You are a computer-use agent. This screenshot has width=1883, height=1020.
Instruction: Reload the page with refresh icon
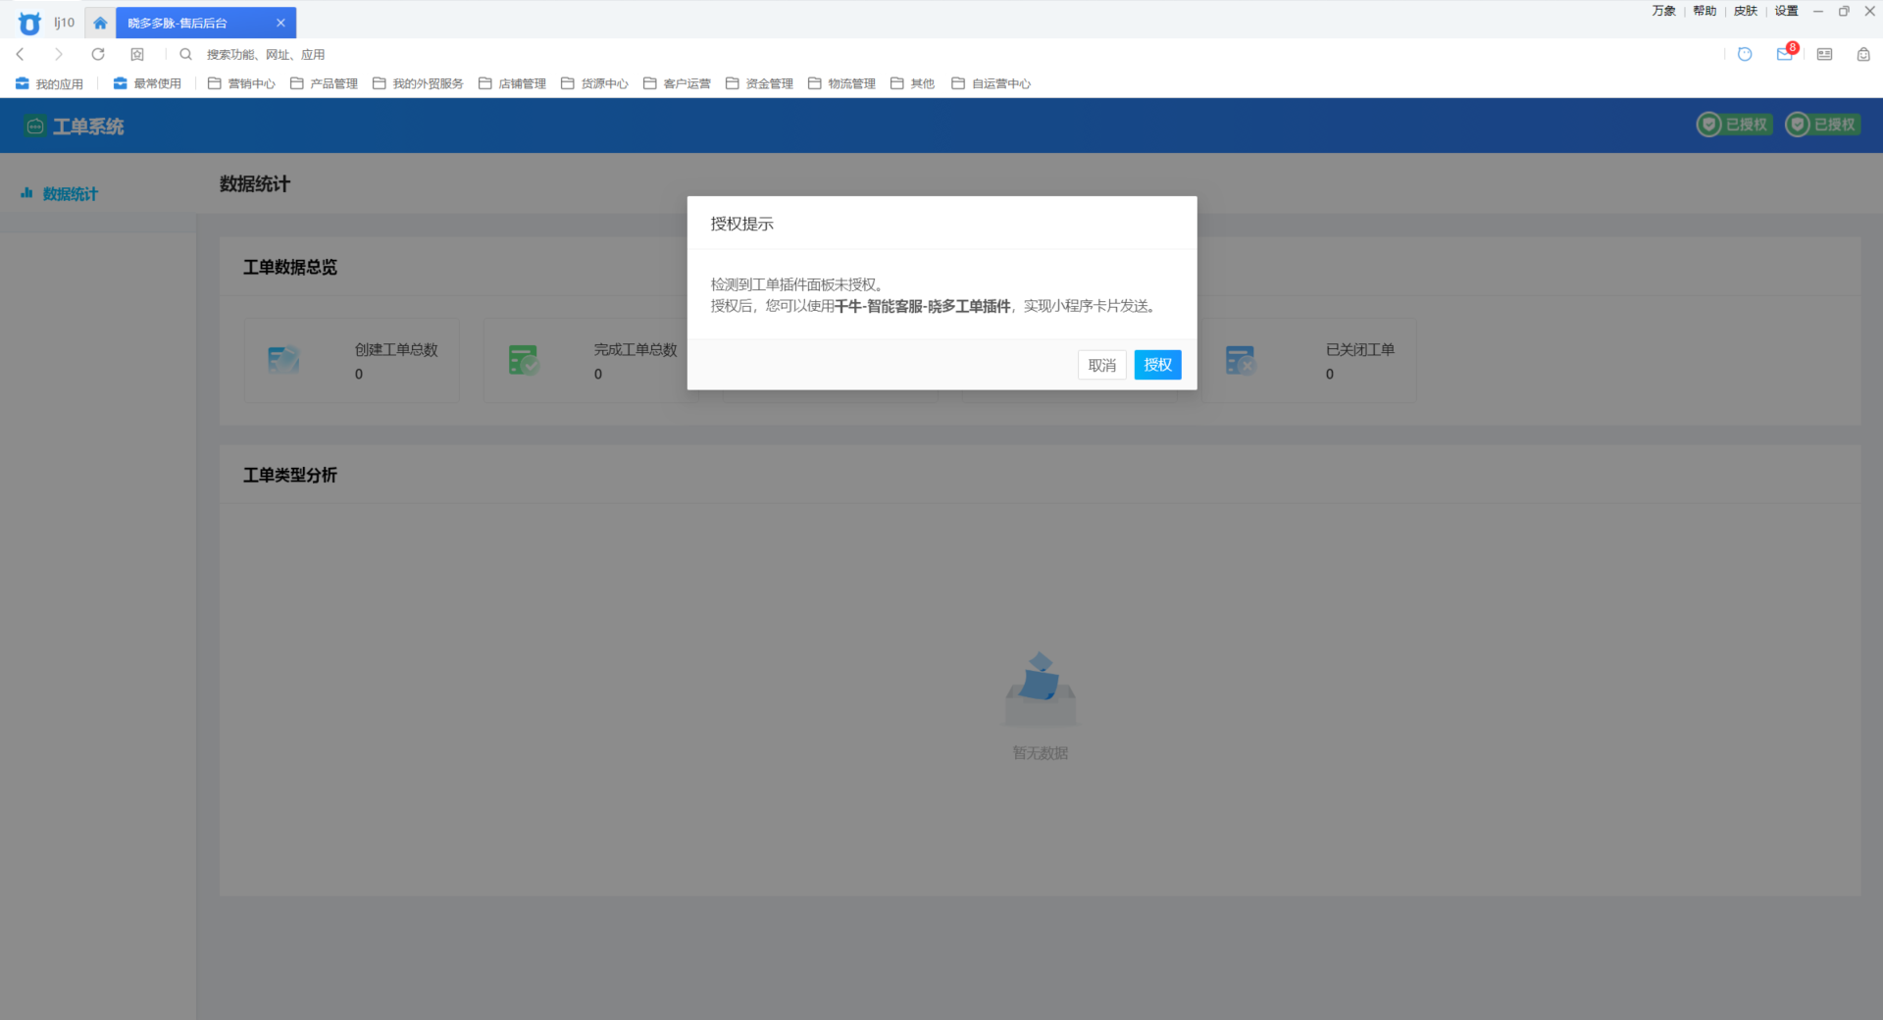(x=98, y=54)
